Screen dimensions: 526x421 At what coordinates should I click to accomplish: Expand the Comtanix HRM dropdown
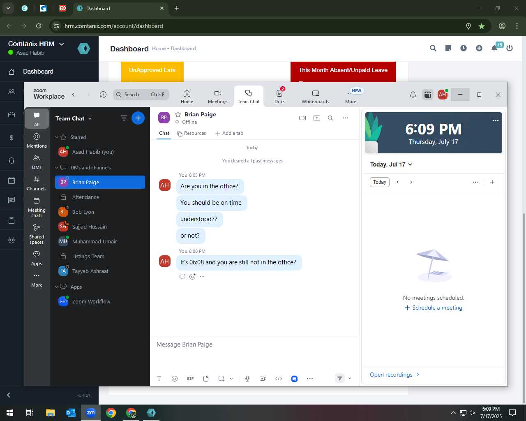coord(36,44)
